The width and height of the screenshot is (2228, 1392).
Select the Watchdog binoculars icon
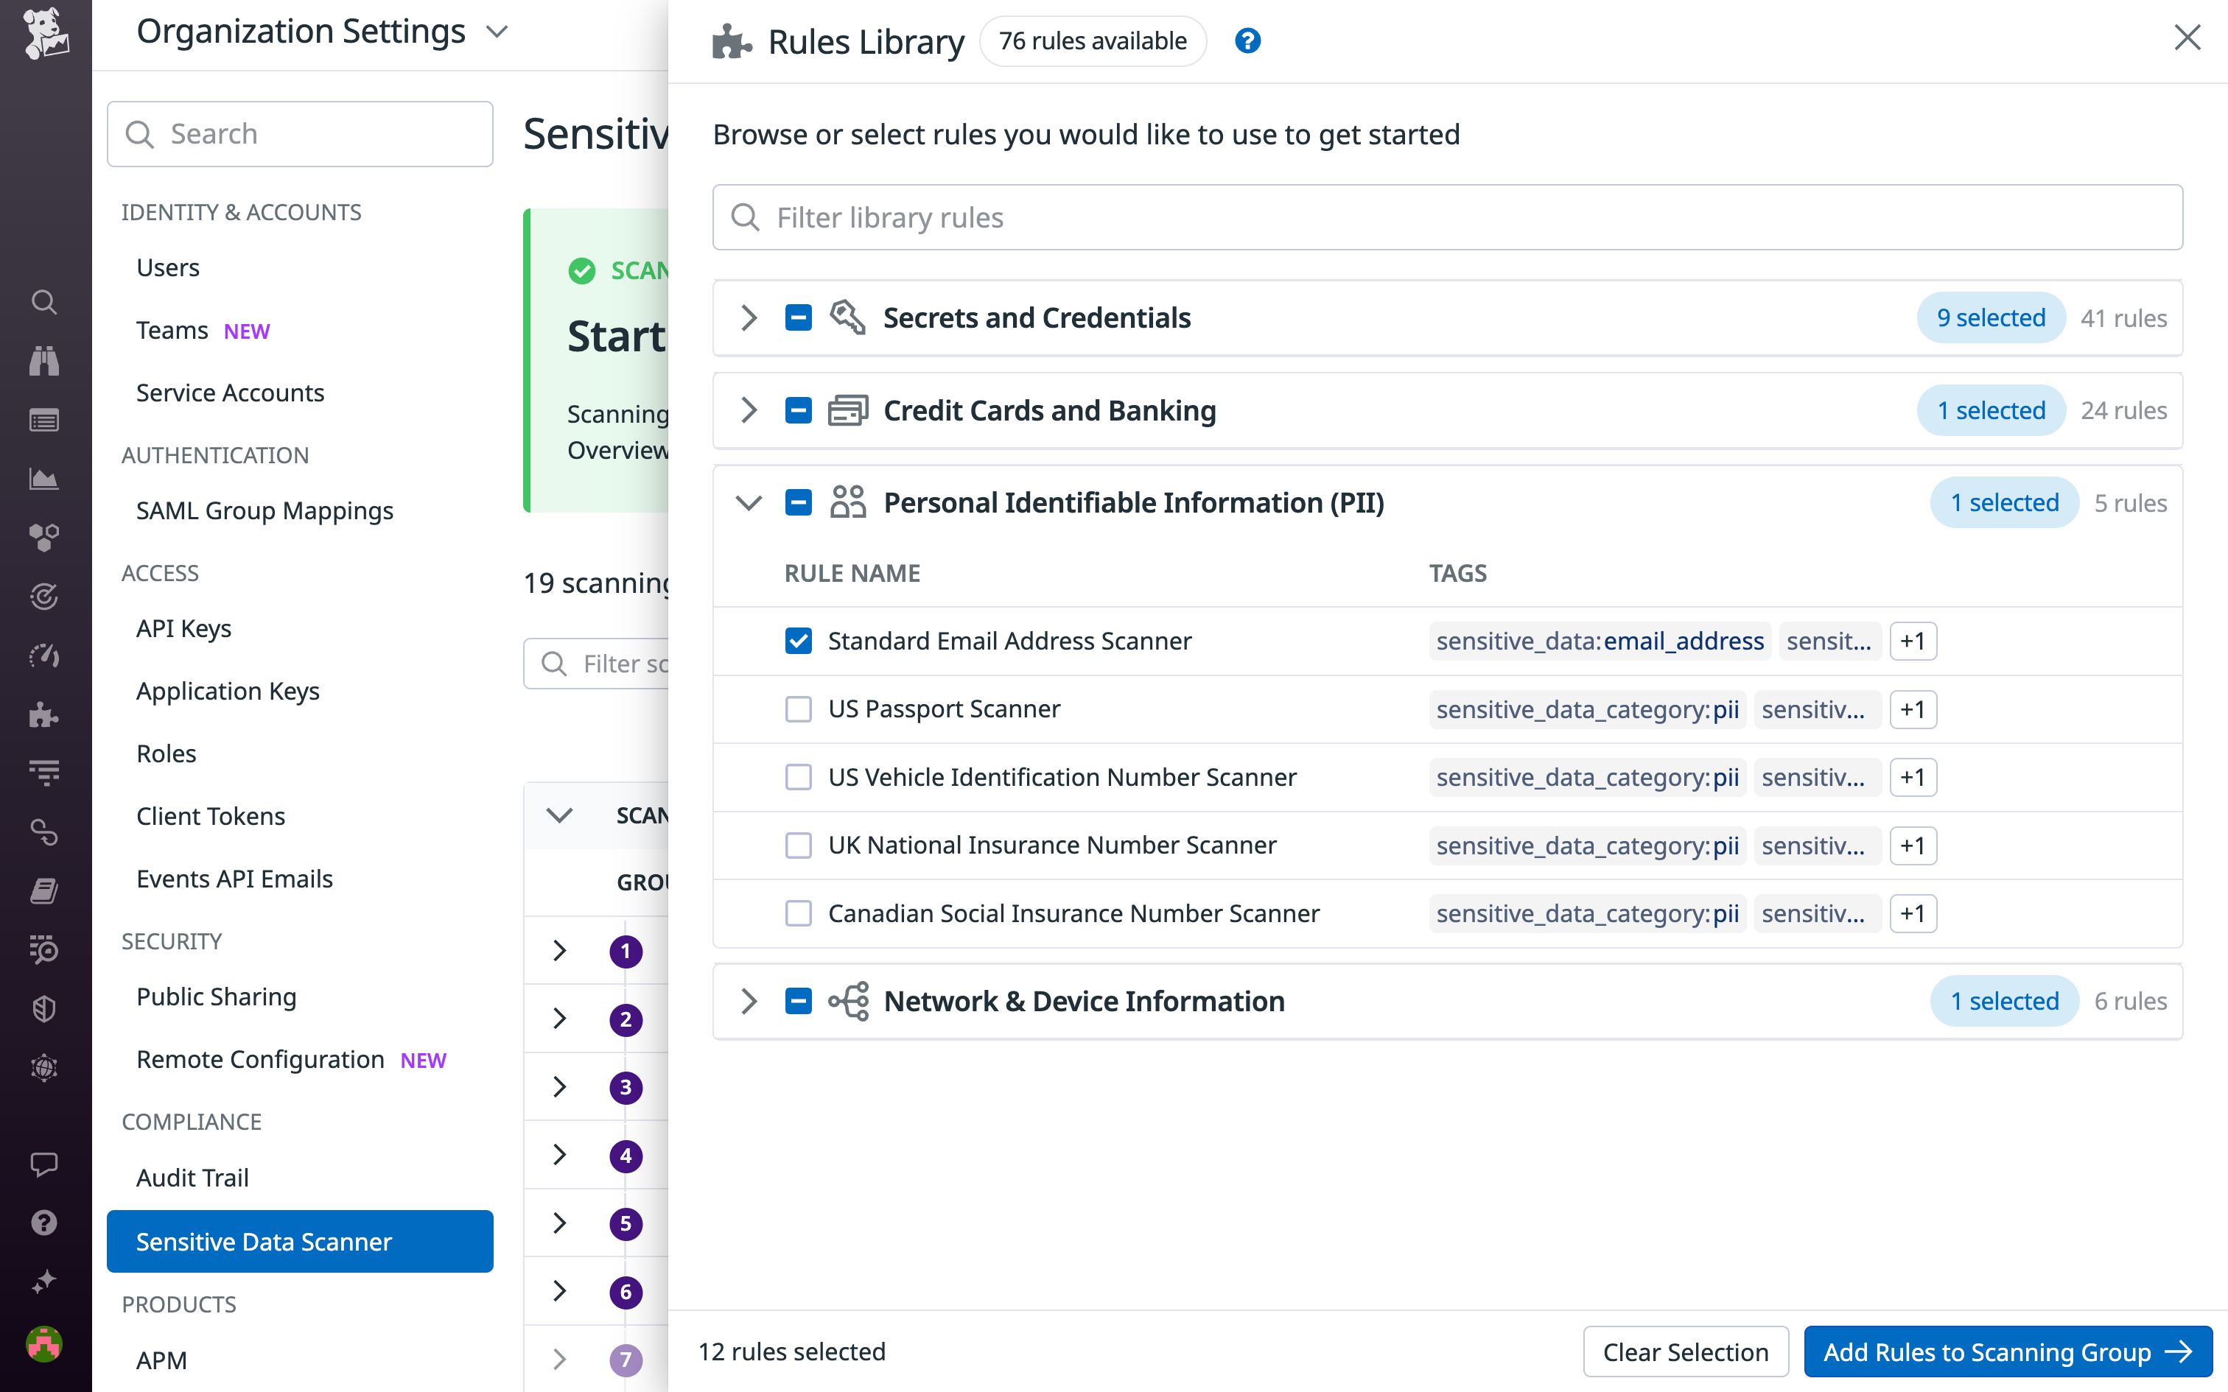(44, 361)
